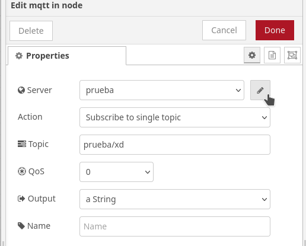Open the node appearance settings icon

[x=292, y=55]
